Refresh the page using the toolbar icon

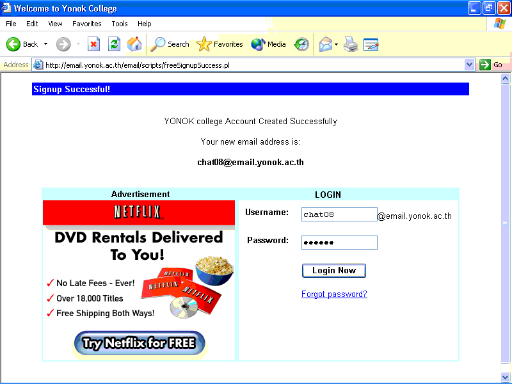[114, 44]
